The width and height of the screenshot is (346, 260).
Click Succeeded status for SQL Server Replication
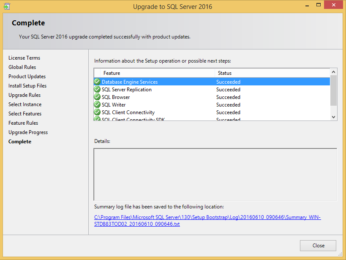[228, 90]
